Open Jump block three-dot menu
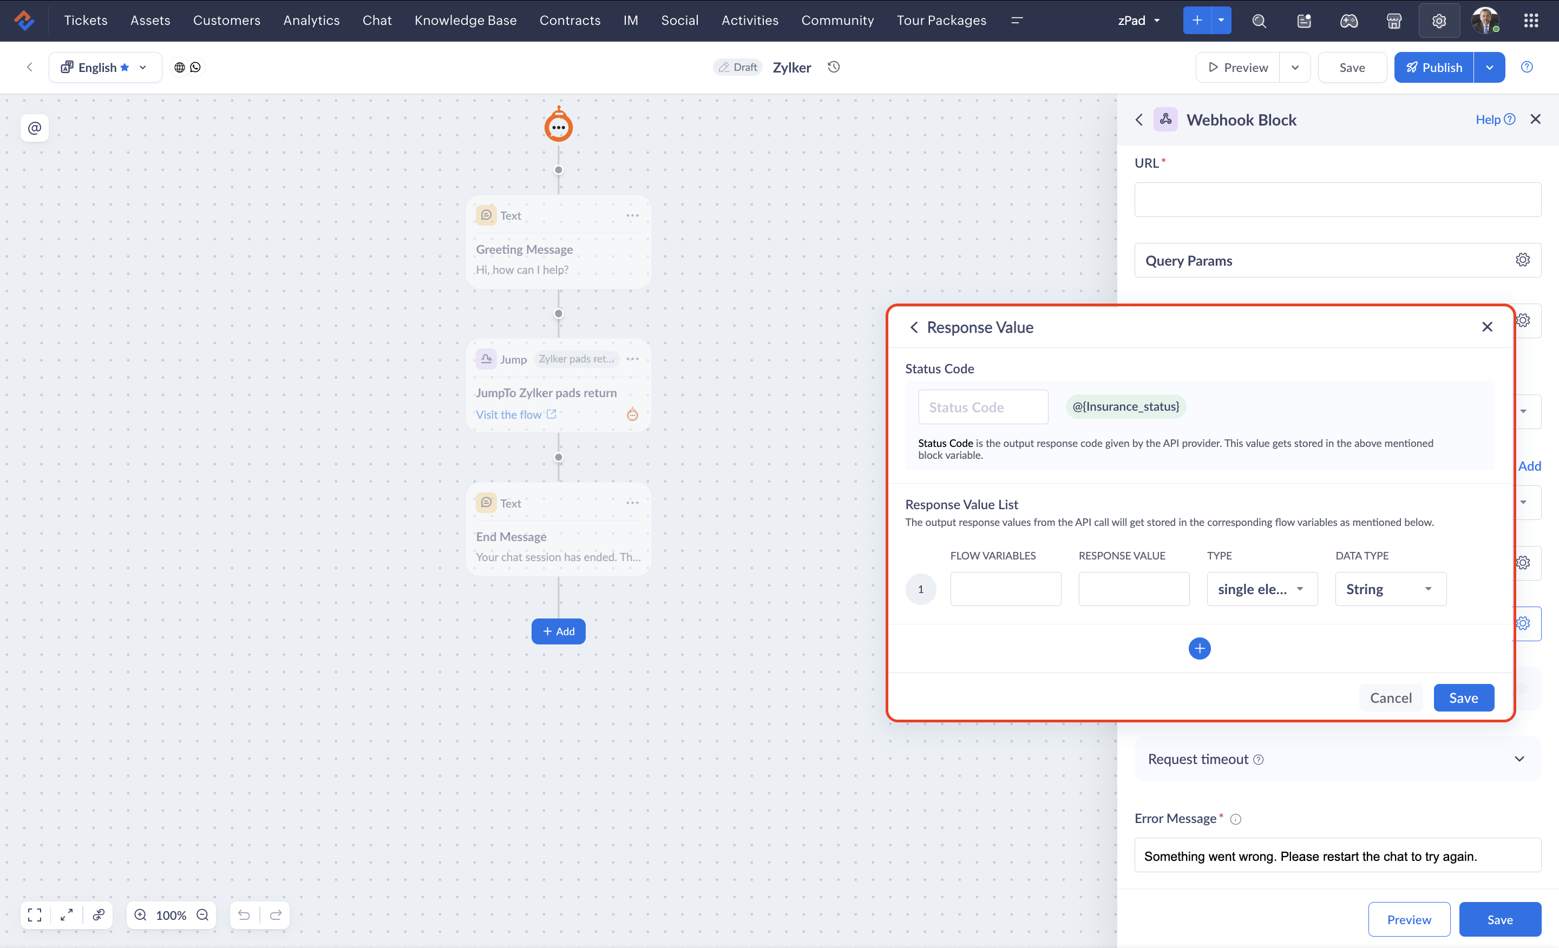This screenshot has width=1559, height=948. coord(632,359)
